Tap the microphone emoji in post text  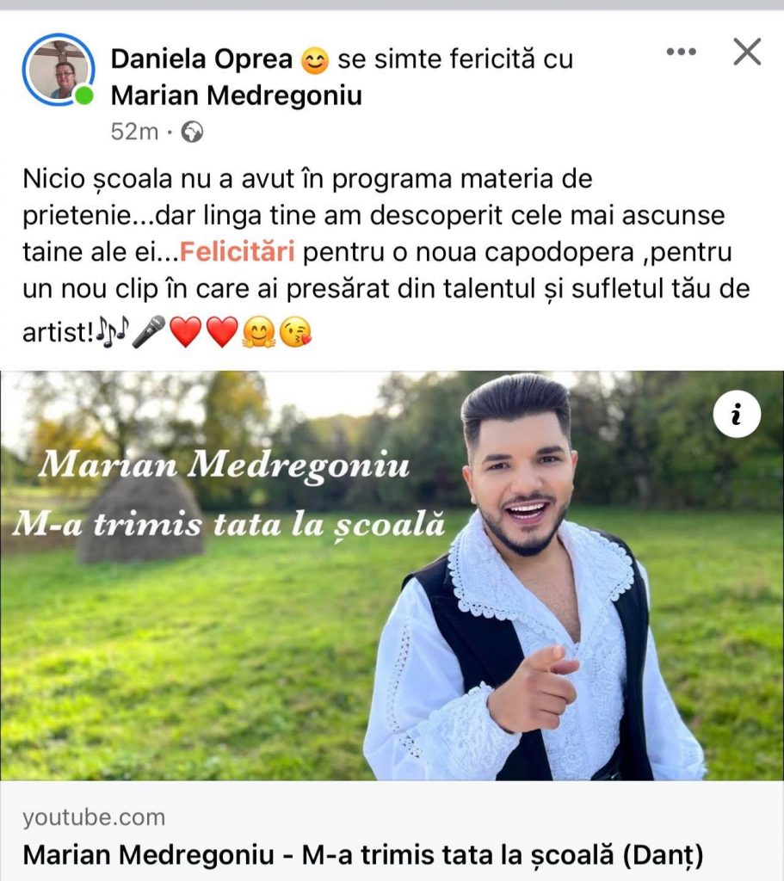(x=148, y=331)
